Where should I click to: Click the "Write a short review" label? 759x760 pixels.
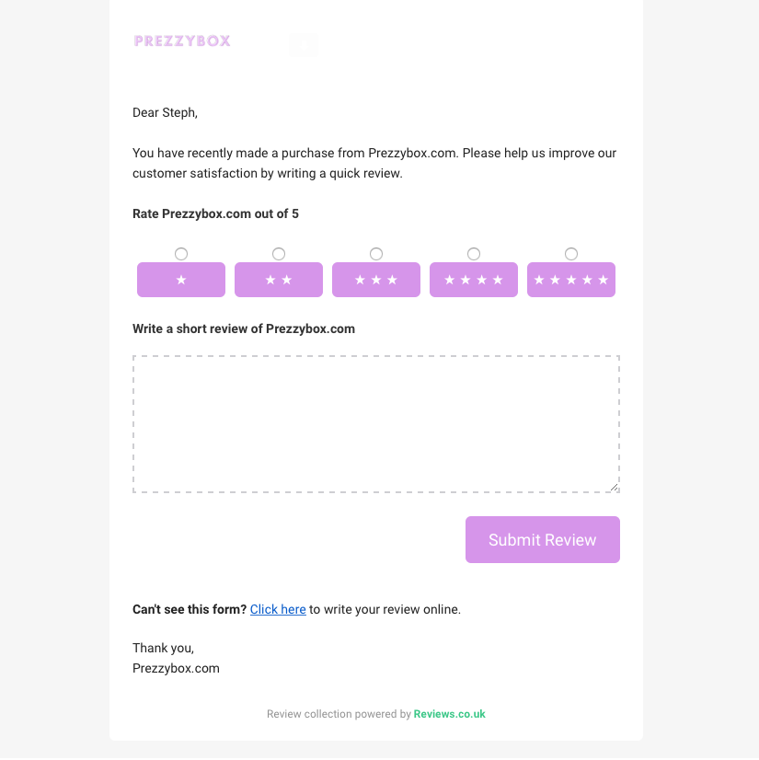[244, 328]
